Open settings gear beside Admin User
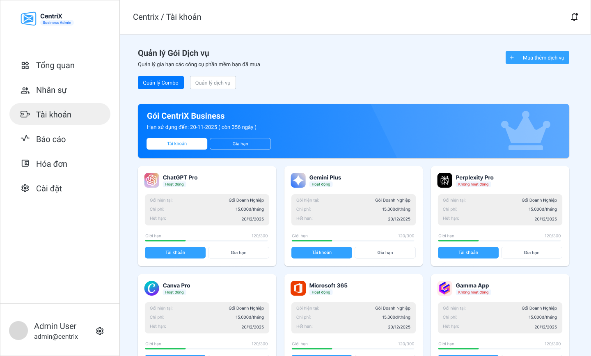The width and height of the screenshot is (591, 356). 100,331
